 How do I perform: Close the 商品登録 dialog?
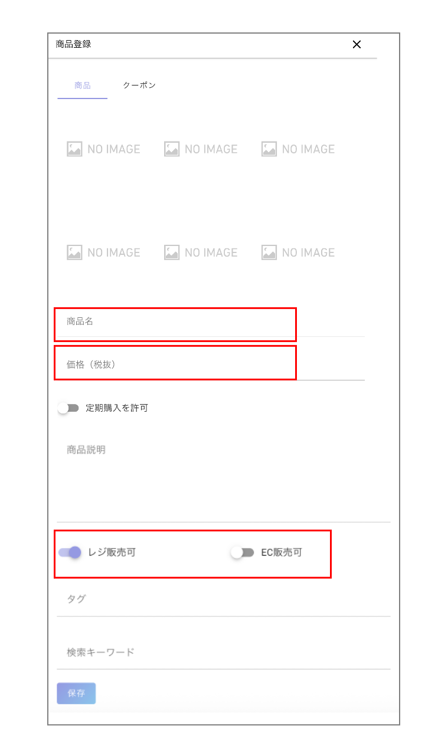tap(357, 44)
